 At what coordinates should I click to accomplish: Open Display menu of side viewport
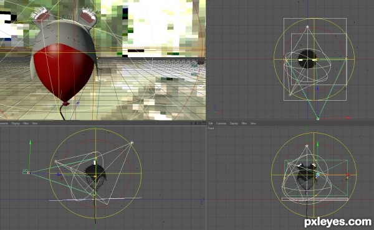(x=16, y=124)
